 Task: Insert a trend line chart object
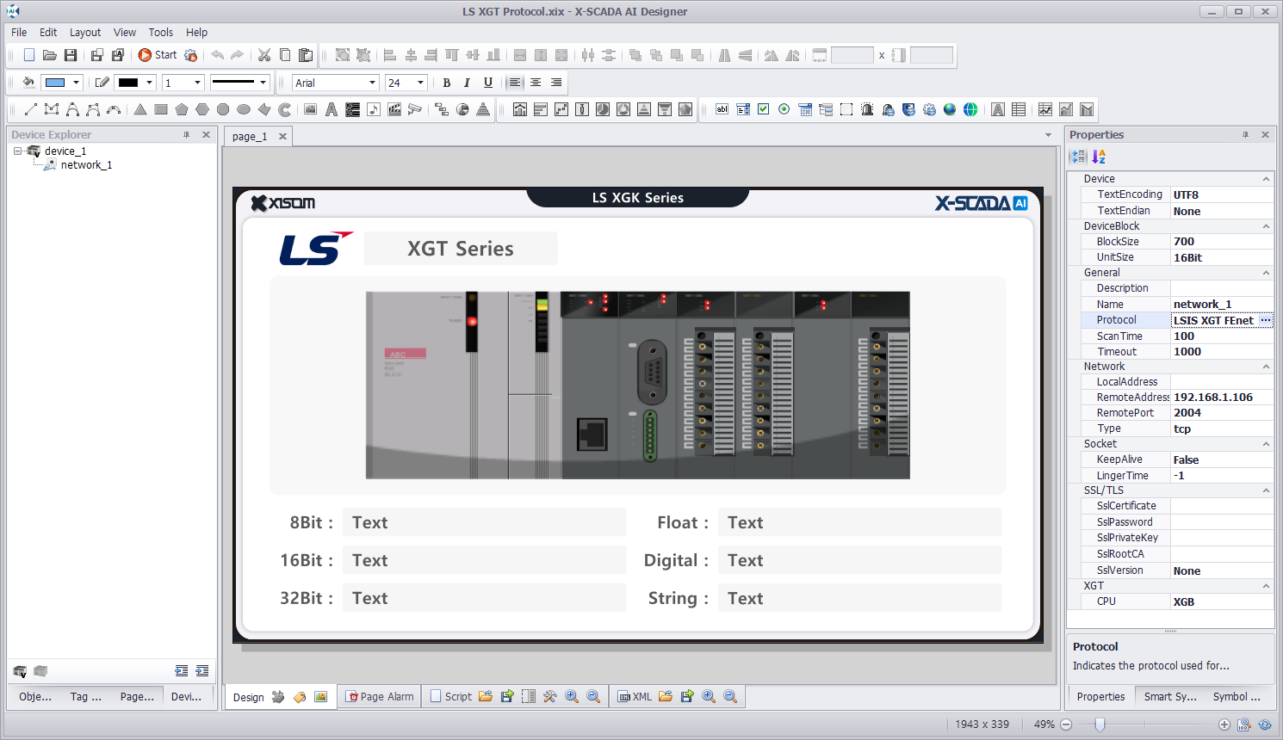pyautogui.click(x=1045, y=109)
